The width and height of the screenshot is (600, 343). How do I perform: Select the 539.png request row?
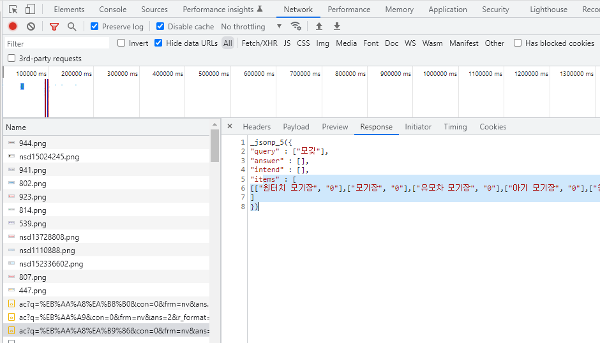click(x=107, y=223)
